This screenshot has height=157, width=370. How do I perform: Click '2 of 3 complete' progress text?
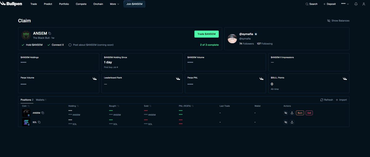209,45
